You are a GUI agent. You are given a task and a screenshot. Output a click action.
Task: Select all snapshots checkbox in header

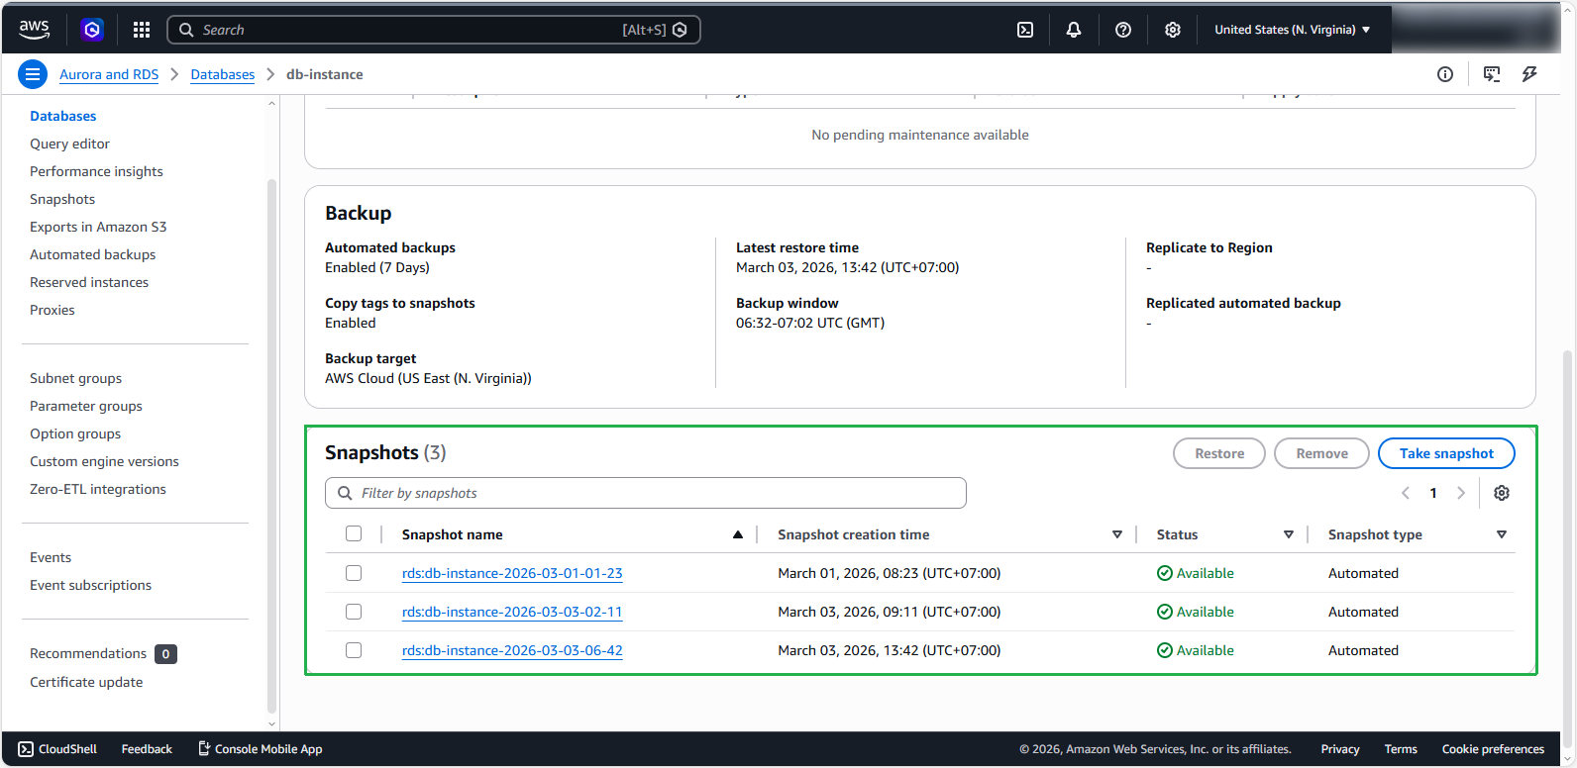(354, 533)
